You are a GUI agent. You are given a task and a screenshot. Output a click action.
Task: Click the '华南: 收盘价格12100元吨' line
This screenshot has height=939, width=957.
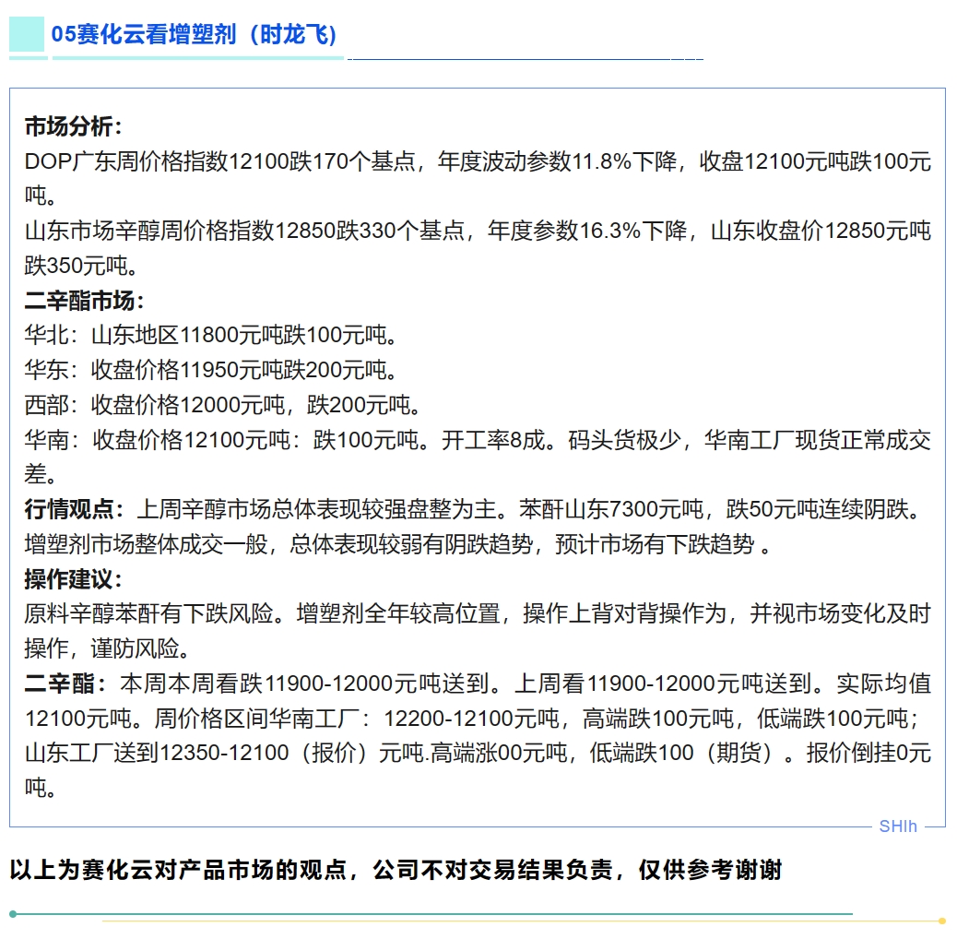click(x=478, y=440)
